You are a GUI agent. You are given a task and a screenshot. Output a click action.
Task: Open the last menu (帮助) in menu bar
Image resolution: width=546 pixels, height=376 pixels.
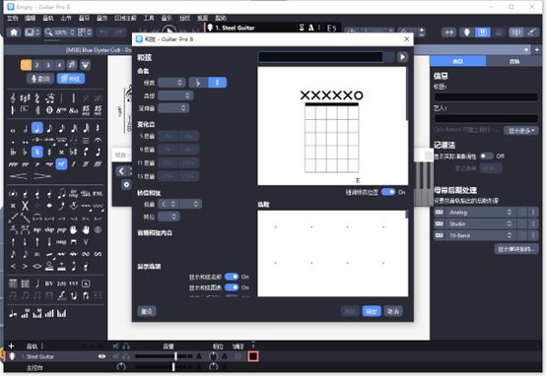(221, 18)
